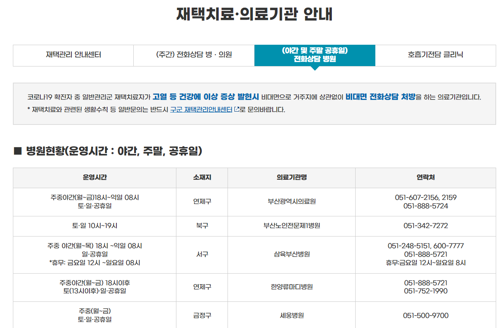The height and width of the screenshot is (328, 503).
Task: Click the phone number 051-342-7272
Action: pos(426,226)
